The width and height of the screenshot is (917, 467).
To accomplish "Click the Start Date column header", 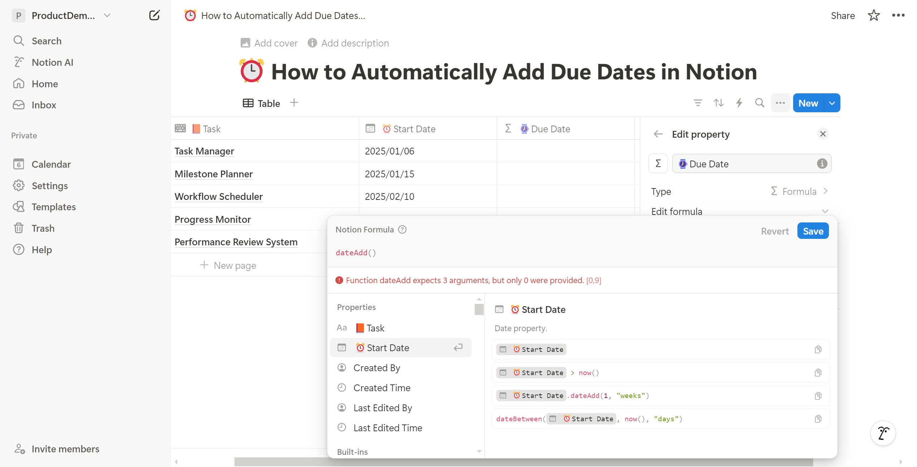I will pos(428,129).
